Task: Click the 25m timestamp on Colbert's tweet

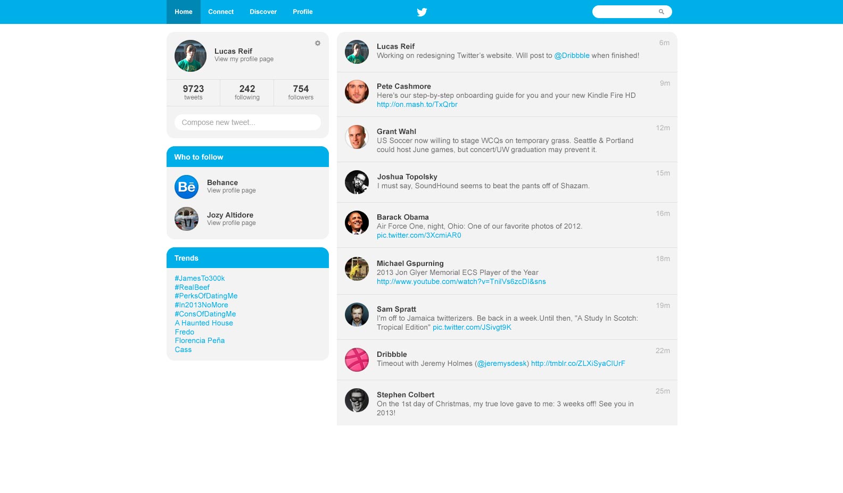Action: coord(663,391)
